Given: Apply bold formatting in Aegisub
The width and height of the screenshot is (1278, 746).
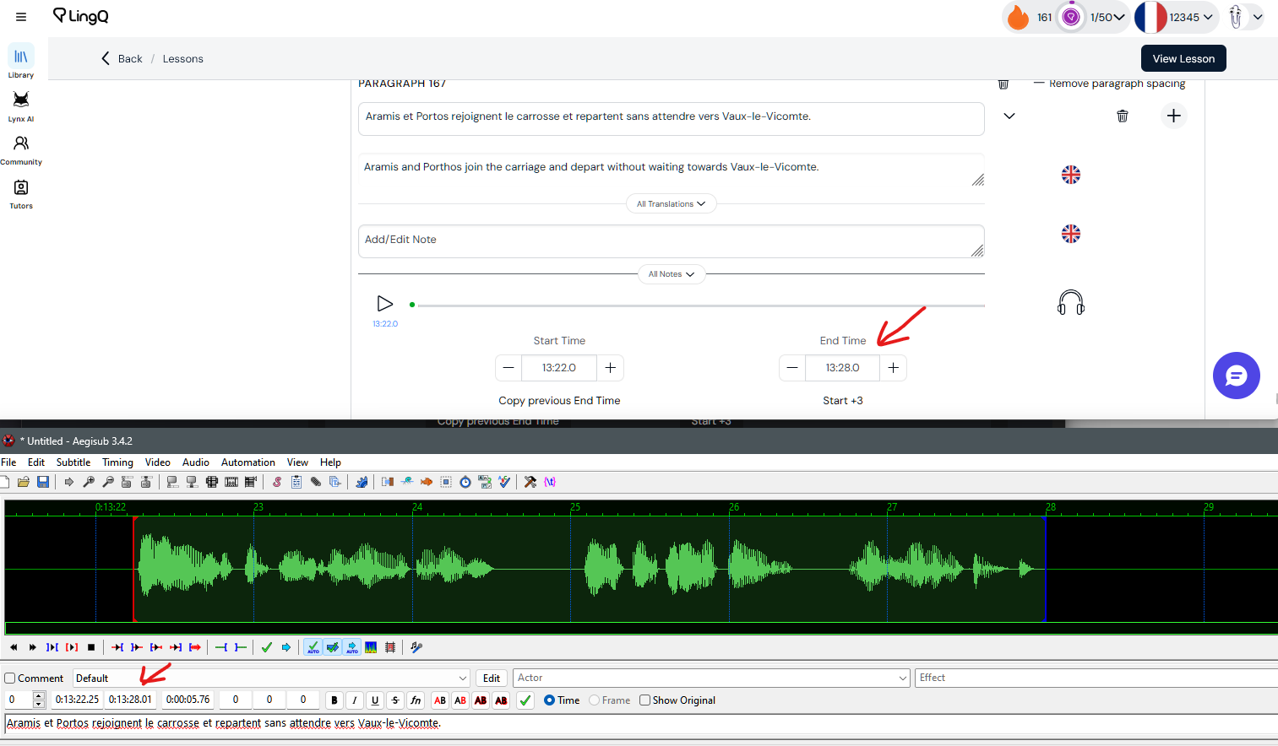Looking at the screenshot, I should coord(334,700).
